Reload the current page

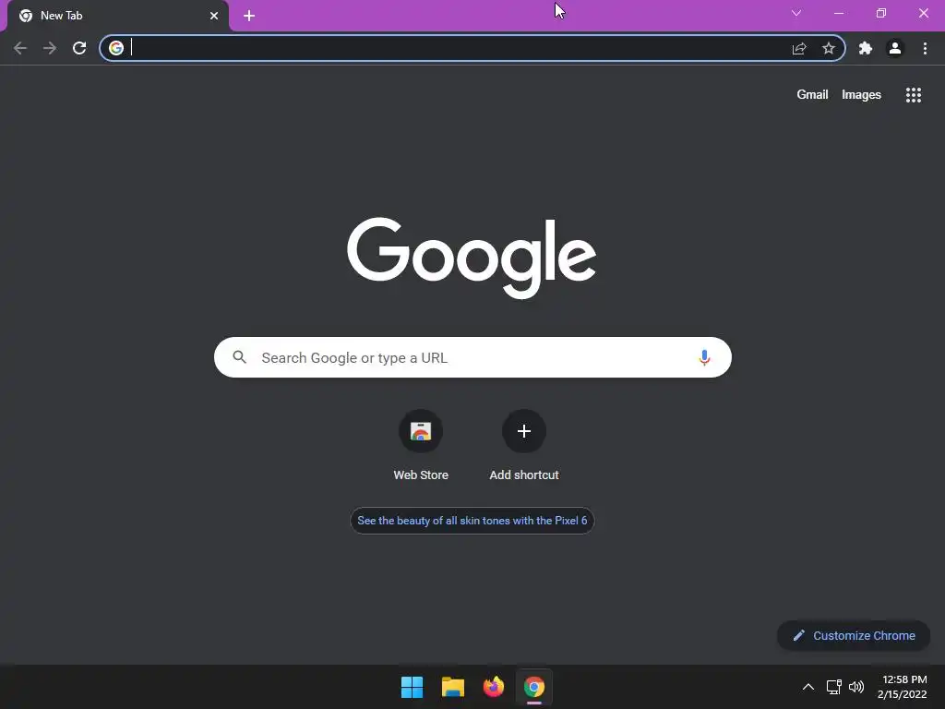79,48
